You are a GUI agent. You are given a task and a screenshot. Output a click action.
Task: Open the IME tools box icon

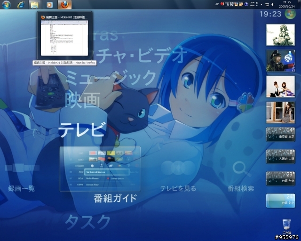241,4
